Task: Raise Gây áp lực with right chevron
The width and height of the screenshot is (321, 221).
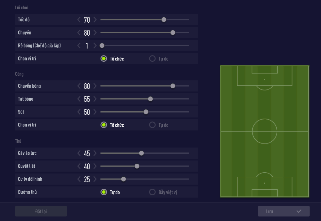Action: [x=95, y=153]
